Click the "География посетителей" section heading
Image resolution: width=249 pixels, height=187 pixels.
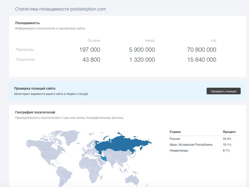pos(35,112)
